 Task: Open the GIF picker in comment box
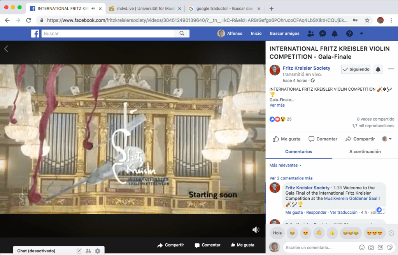[380, 247]
